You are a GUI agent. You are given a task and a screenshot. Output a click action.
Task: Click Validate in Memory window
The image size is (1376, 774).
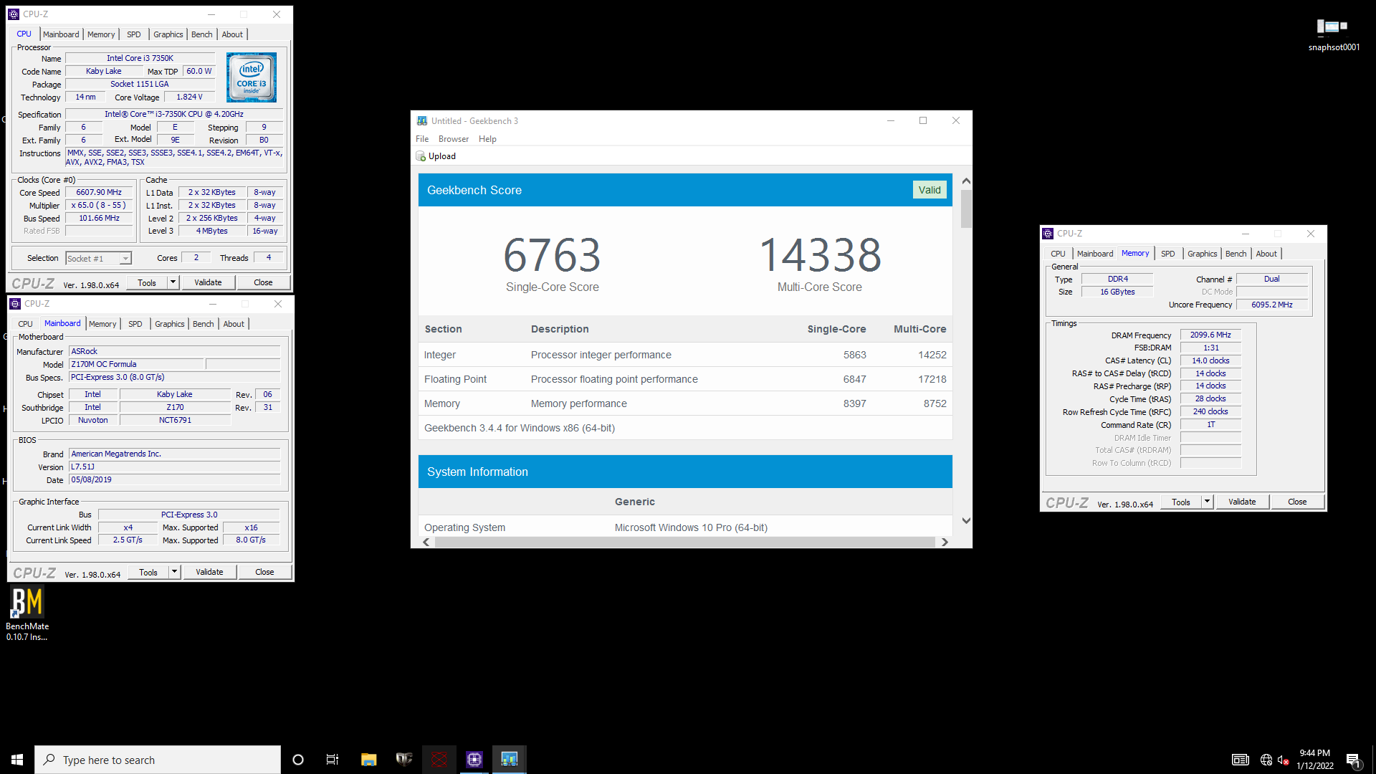(x=1242, y=502)
